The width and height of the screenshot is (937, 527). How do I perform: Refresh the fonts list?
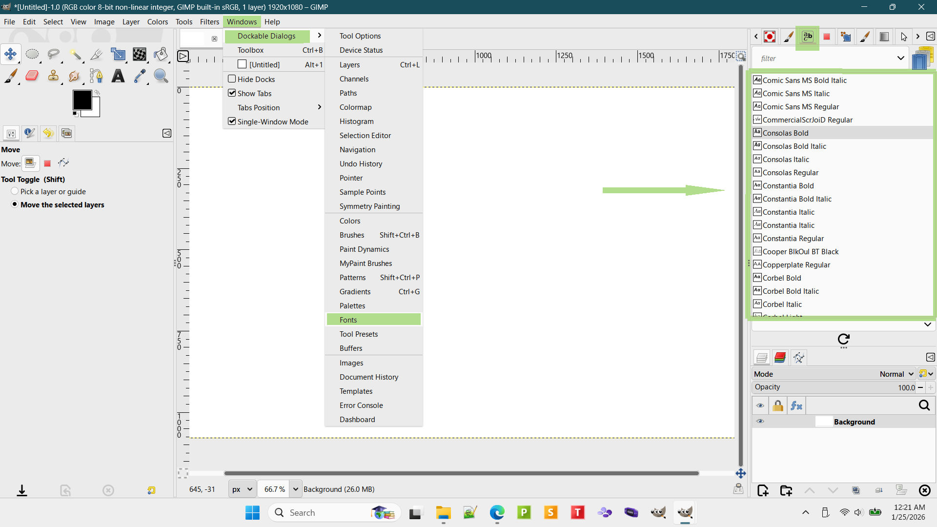pyautogui.click(x=844, y=339)
